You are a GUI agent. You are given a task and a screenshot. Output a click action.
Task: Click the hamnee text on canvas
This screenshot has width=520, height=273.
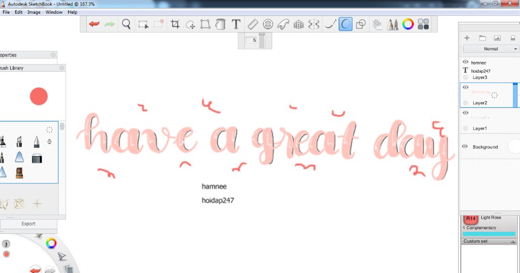click(x=214, y=186)
